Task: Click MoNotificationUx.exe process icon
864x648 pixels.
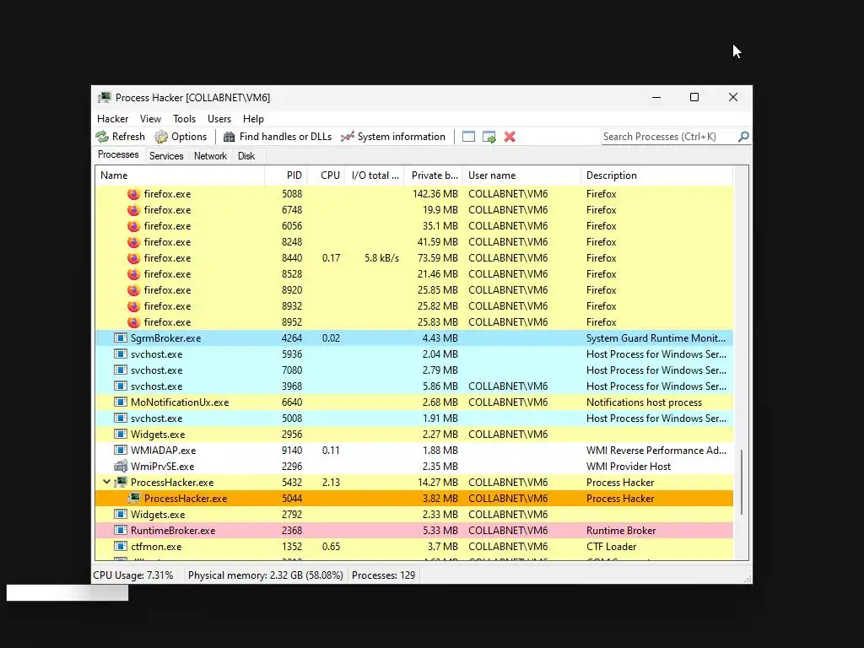Action: click(x=120, y=402)
